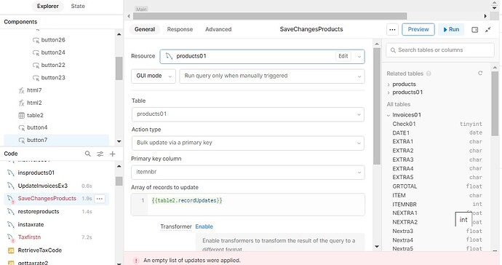Click the Components list scroll down arrow

(119, 141)
